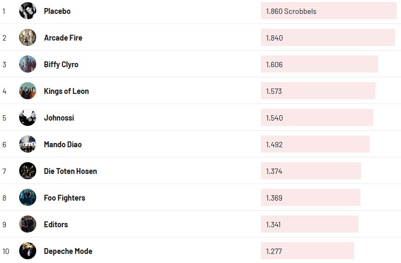
Task: Open the Depeche Mode artist link
Action: click(x=68, y=251)
